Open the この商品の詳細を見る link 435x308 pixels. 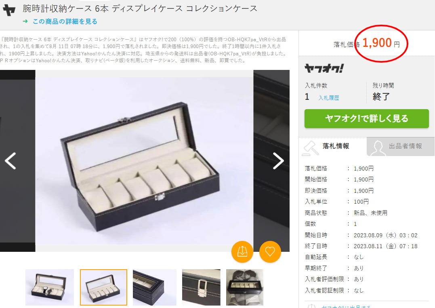pyautogui.click(x=65, y=21)
